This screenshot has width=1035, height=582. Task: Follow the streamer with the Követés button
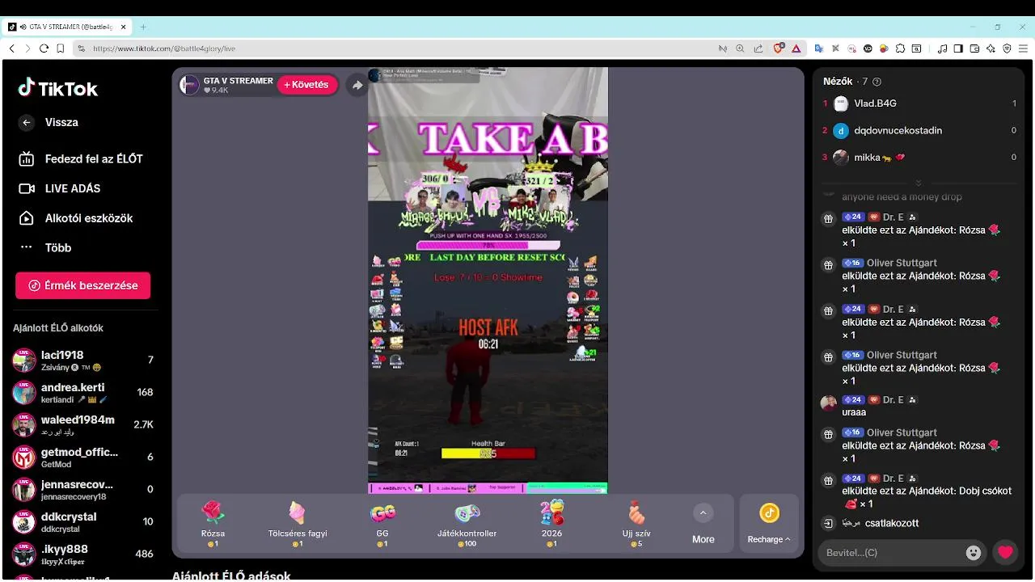(307, 85)
